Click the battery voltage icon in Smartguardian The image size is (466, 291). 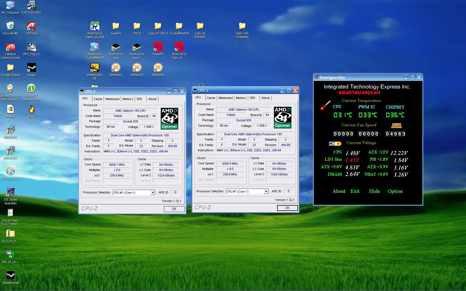335,144
